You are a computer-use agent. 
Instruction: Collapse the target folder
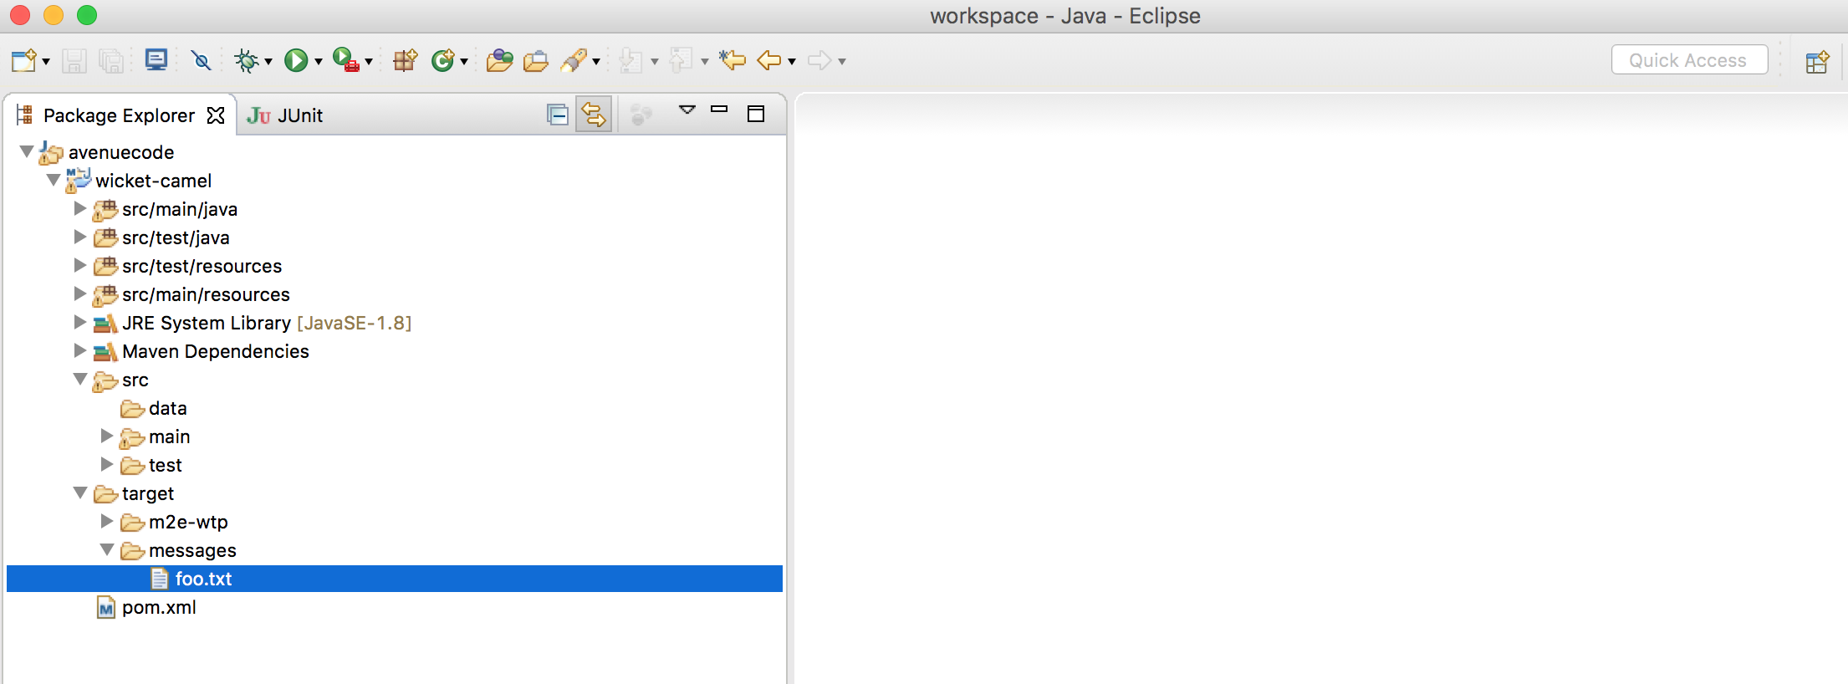coord(80,493)
